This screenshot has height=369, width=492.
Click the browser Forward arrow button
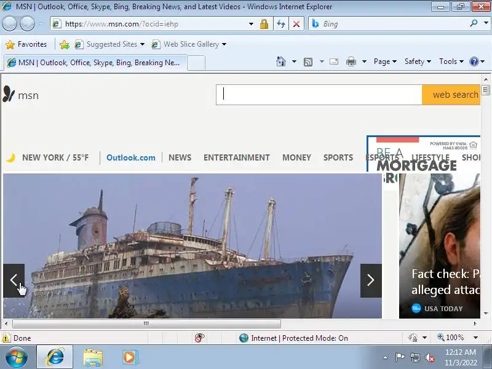[27, 23]
